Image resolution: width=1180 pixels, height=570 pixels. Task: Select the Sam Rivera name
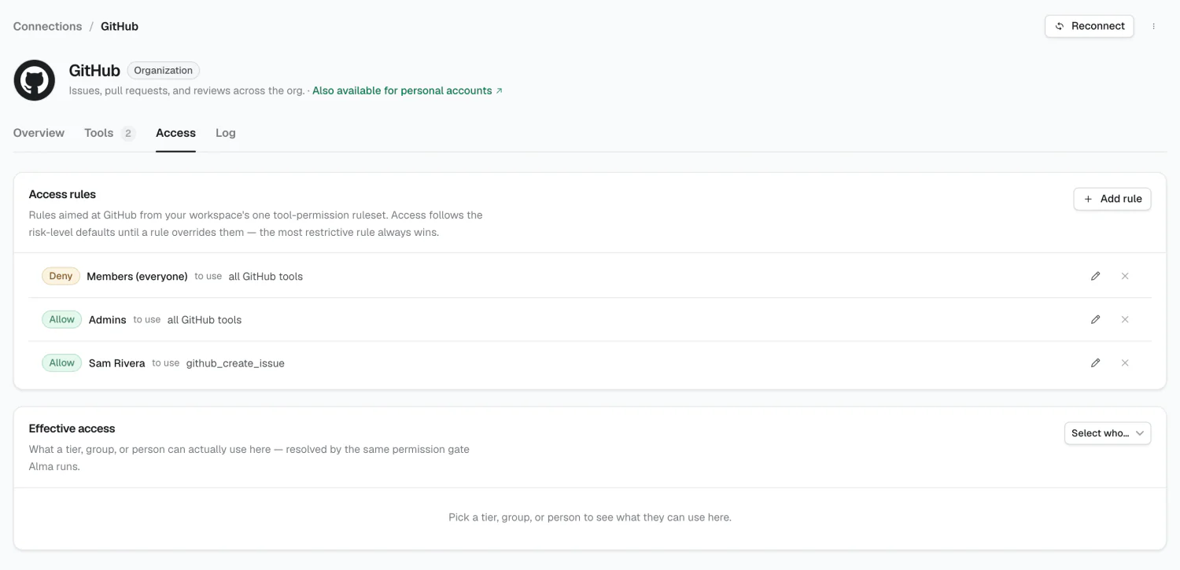click(x=116, y=363)
